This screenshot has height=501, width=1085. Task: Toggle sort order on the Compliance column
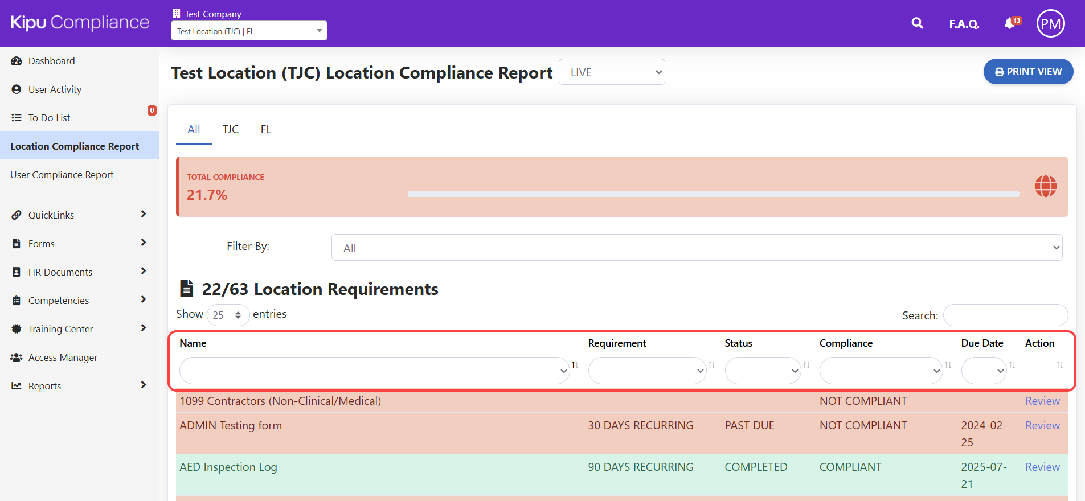pos(948,365)
